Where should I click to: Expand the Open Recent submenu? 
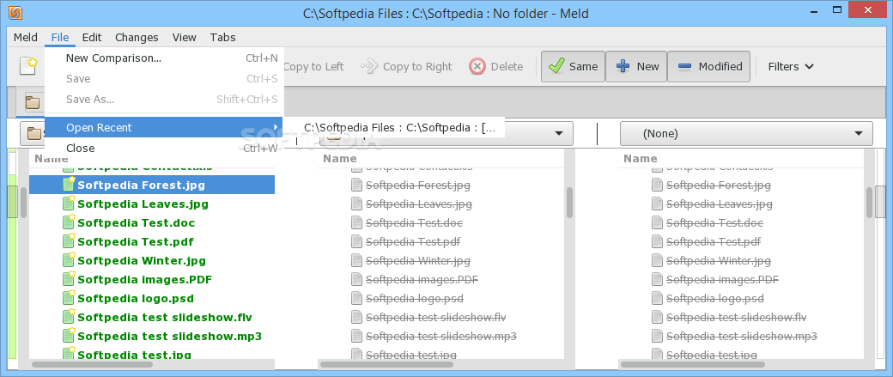click(x=163, y=128)
